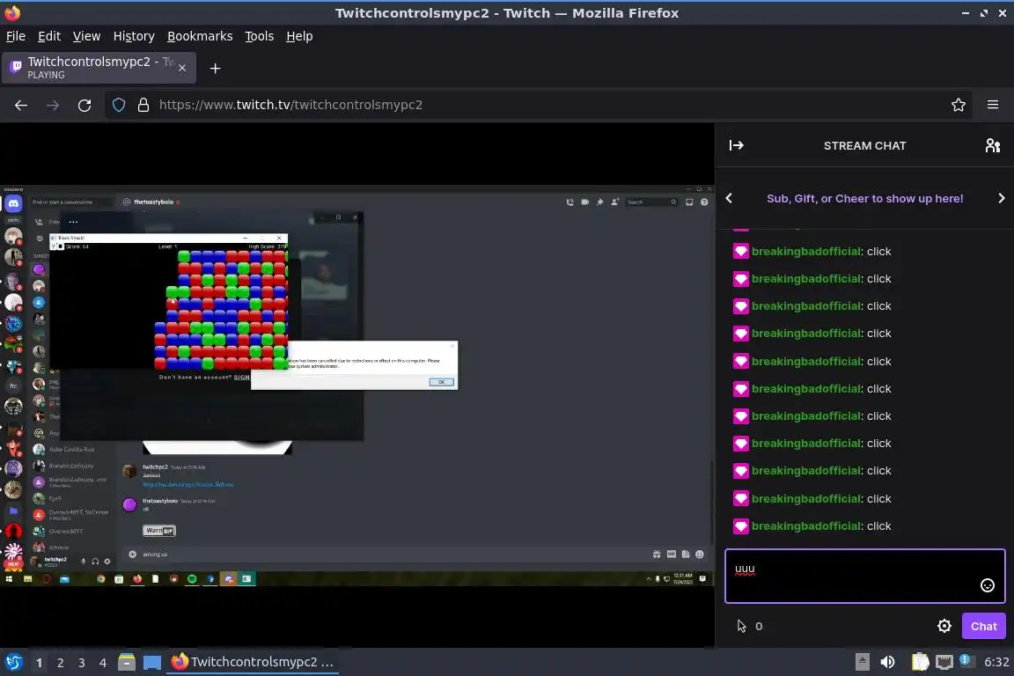Viewport: 1014px width, 676px height.
Task: Close the Twitchcontrolsmypc2 tab
Action: click(182, 68)
